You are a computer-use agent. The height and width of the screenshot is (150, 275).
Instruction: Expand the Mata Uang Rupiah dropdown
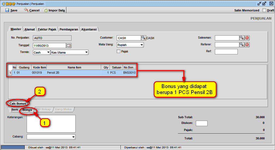click(130, 45)
